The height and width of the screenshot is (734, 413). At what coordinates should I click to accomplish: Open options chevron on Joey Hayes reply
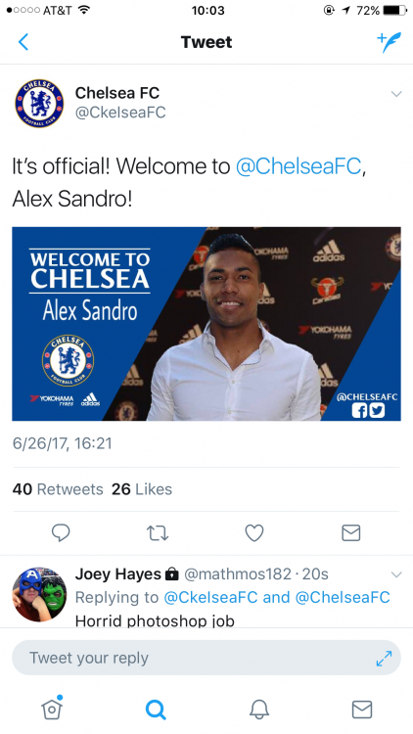tap(396, 574)
